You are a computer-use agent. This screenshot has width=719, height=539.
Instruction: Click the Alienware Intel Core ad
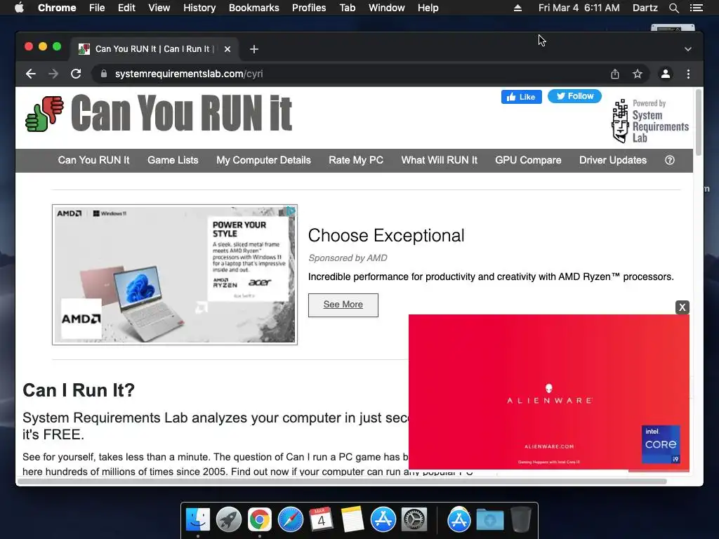tap(549, 392)
